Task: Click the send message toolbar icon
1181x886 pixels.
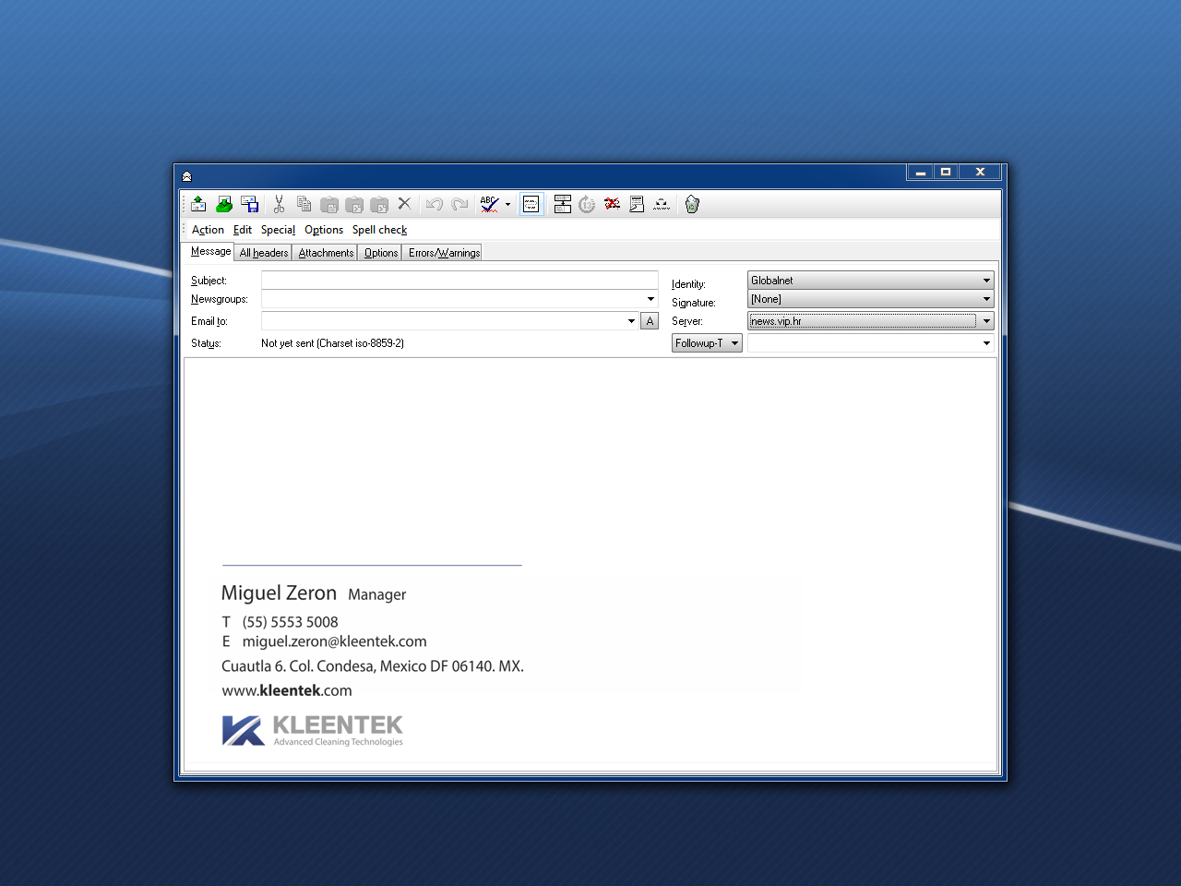Action: [198, 204]
